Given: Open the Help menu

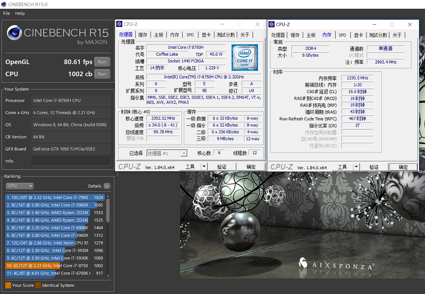Looking at the screenshot, I should click(x=20, y=13).
